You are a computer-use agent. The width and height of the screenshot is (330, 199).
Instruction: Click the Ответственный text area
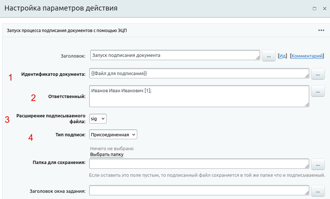coord(197,96)
